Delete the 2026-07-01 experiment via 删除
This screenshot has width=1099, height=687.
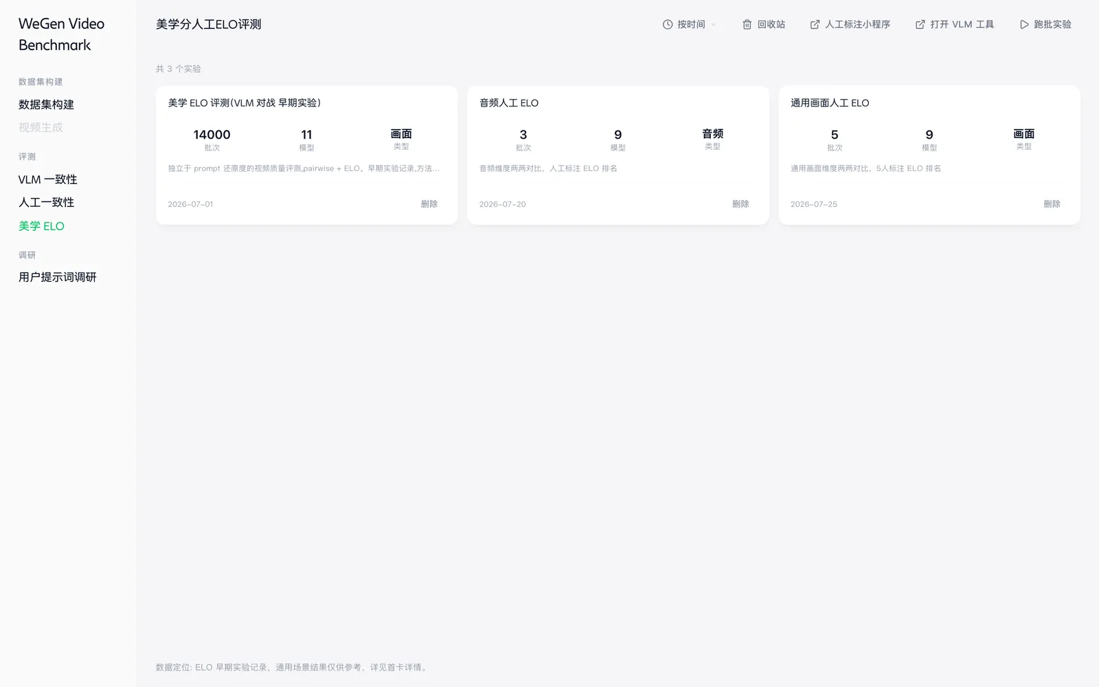pos(429,204)
